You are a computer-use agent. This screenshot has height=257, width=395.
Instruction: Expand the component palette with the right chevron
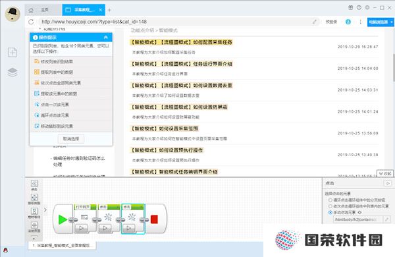tap(45, 210)
